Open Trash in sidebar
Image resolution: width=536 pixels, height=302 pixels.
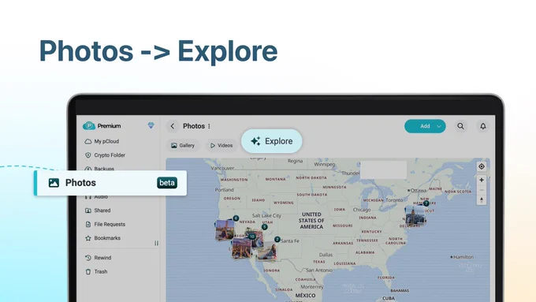101,271
